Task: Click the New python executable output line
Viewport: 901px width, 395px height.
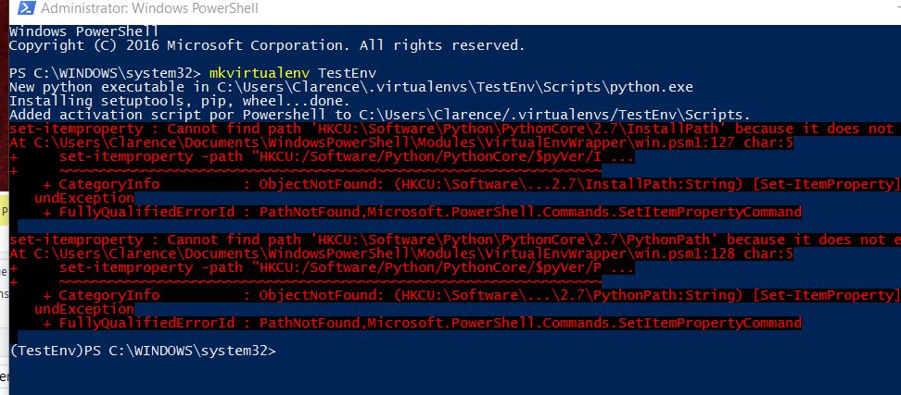Action: (350, 87)
